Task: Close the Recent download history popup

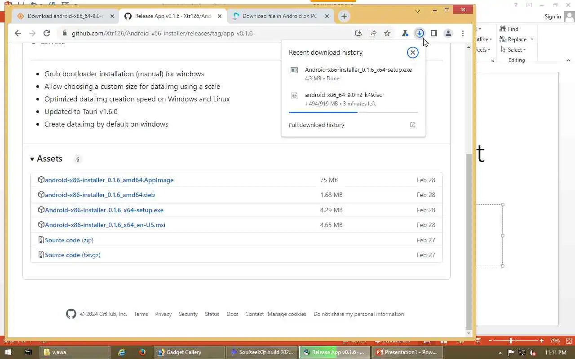Action: click(x=412, y=53)
